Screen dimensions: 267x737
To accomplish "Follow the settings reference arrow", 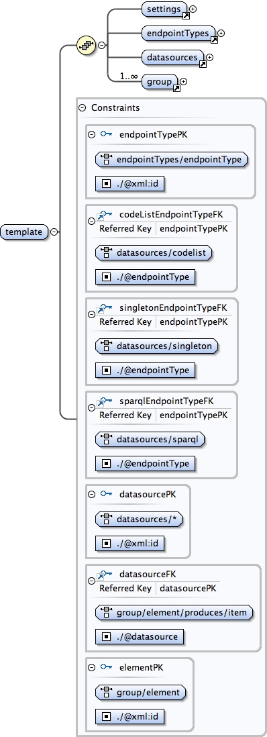I will pyautogui.click(x=186, y=15).
